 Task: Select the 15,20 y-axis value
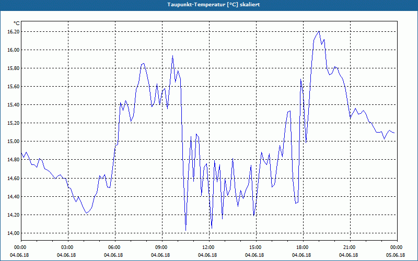coord(14,123)
